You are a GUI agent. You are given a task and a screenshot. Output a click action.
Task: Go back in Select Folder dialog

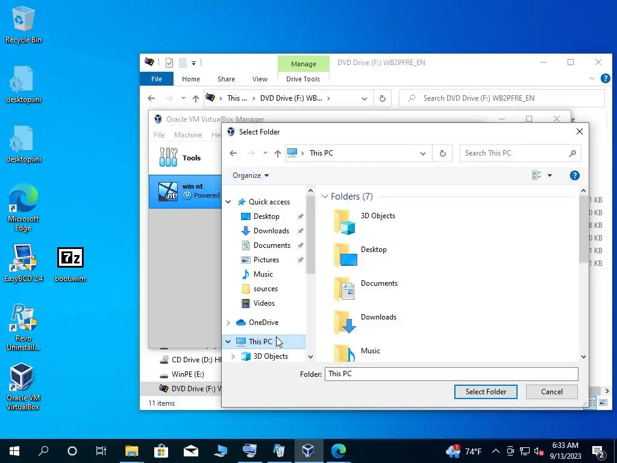click(x=233, y=153)
